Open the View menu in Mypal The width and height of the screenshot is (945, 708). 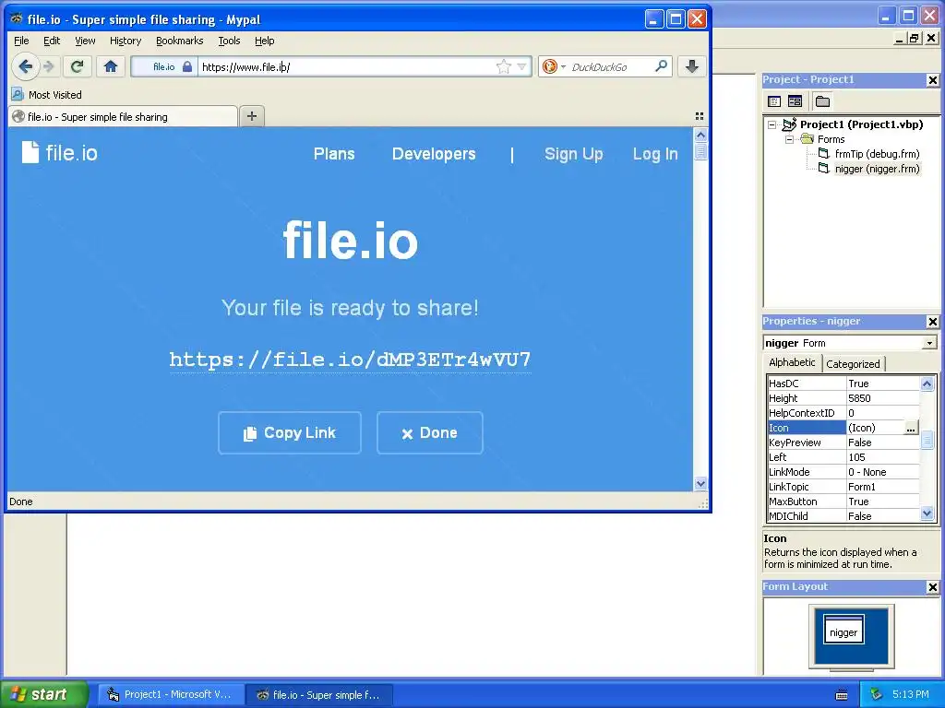click(x=85, y=41)
